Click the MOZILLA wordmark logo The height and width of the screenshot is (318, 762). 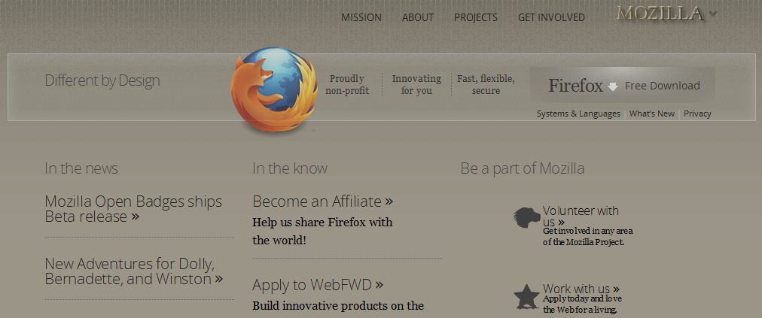click(660, 14)
